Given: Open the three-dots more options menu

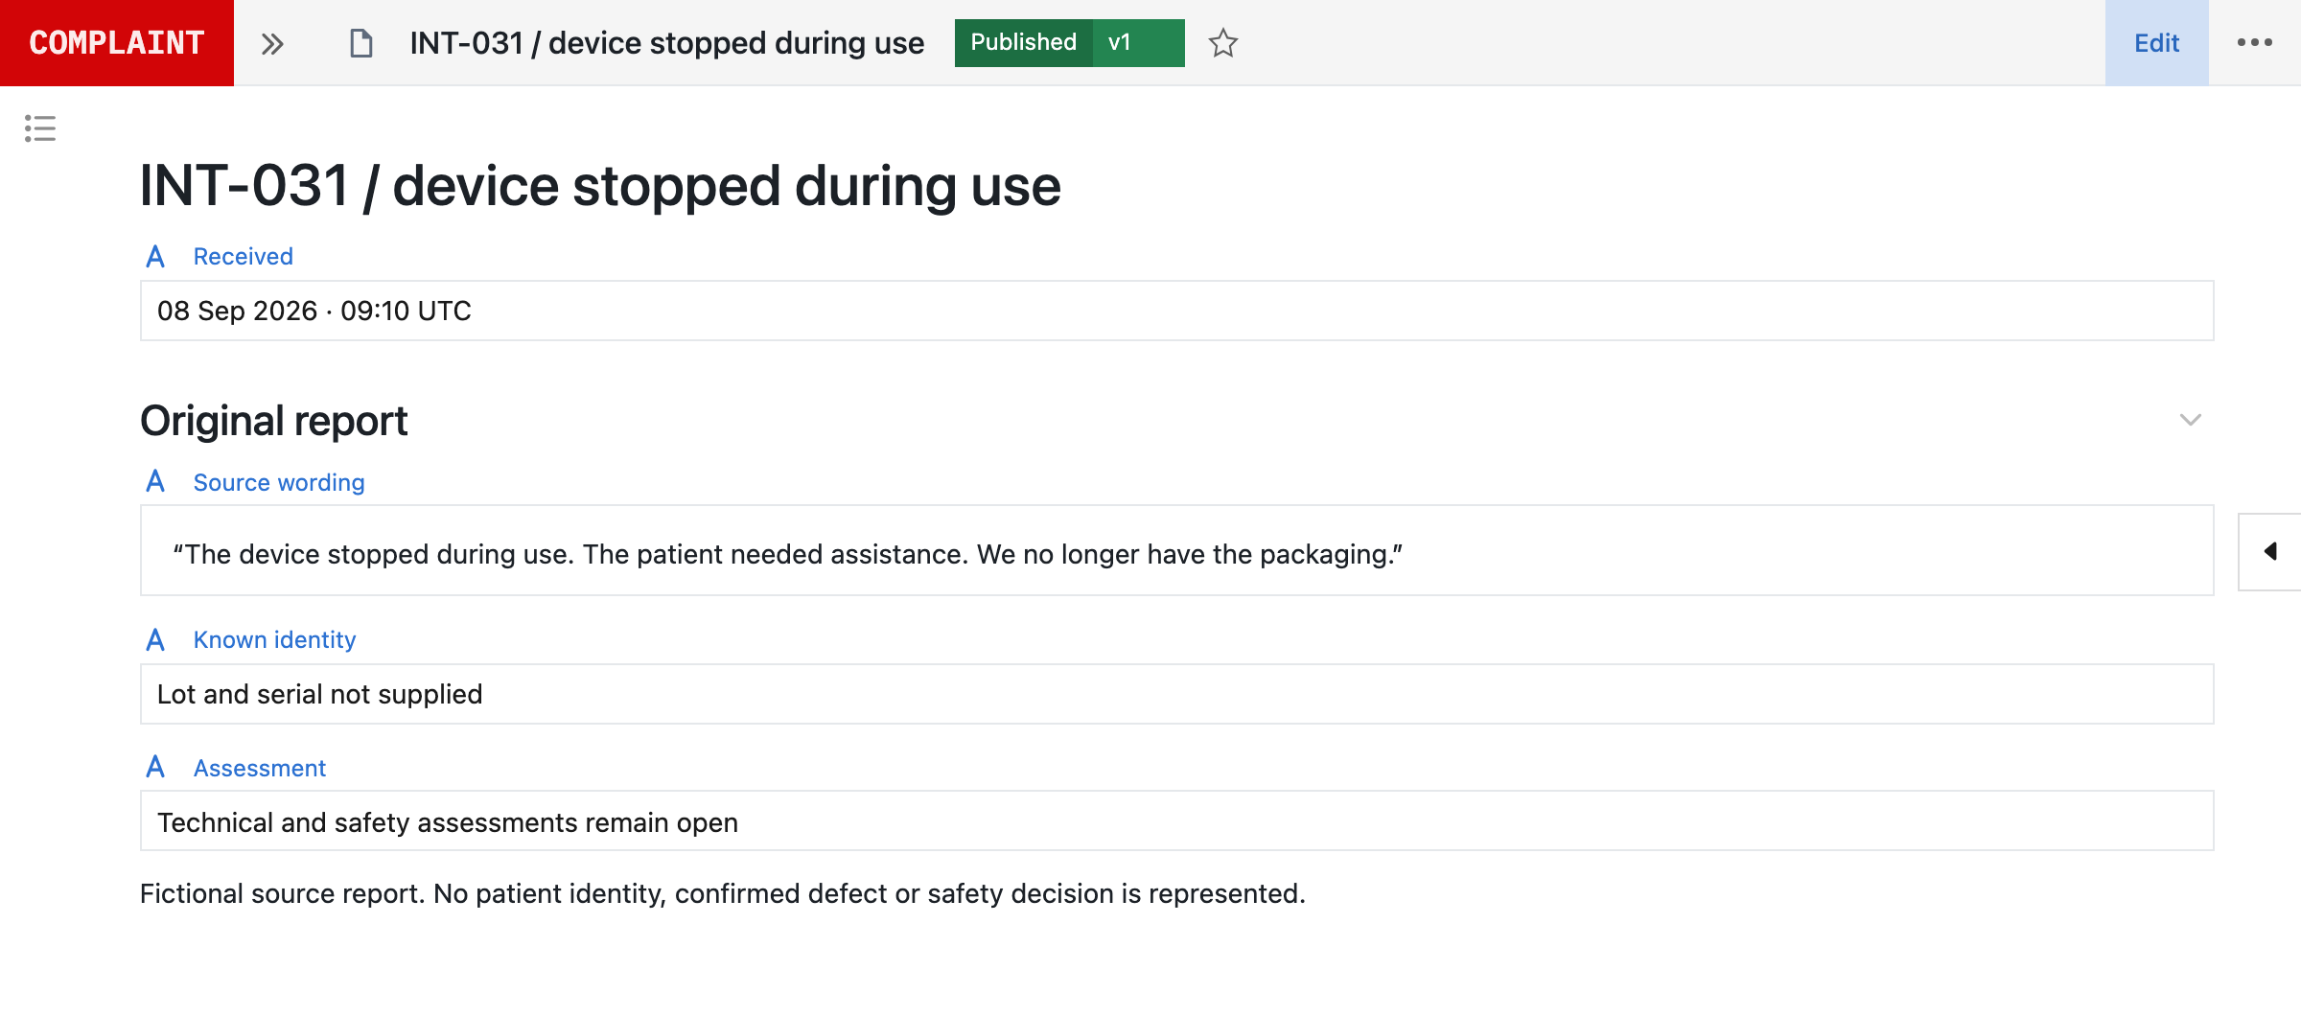Looking at the screenshot, I should [x=2254, y=42].
